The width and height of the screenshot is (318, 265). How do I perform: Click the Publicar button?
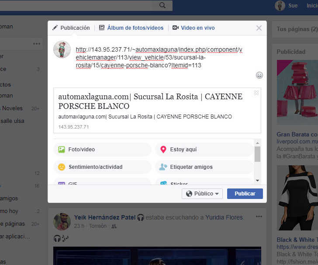[245, 194]
